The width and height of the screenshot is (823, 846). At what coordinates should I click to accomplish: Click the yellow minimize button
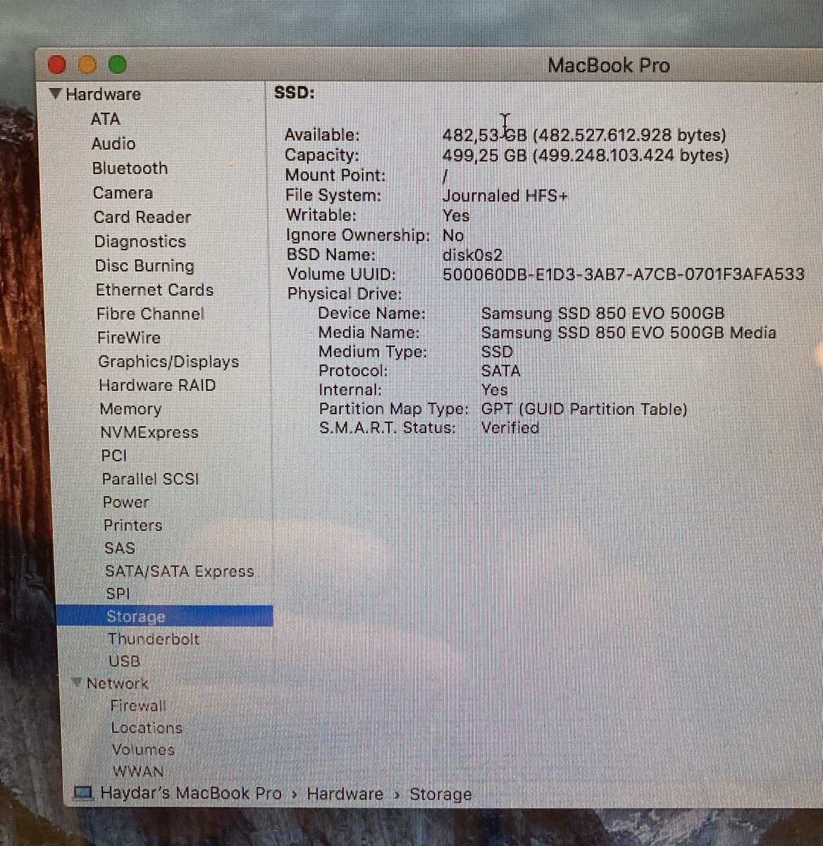pos(87,65)
